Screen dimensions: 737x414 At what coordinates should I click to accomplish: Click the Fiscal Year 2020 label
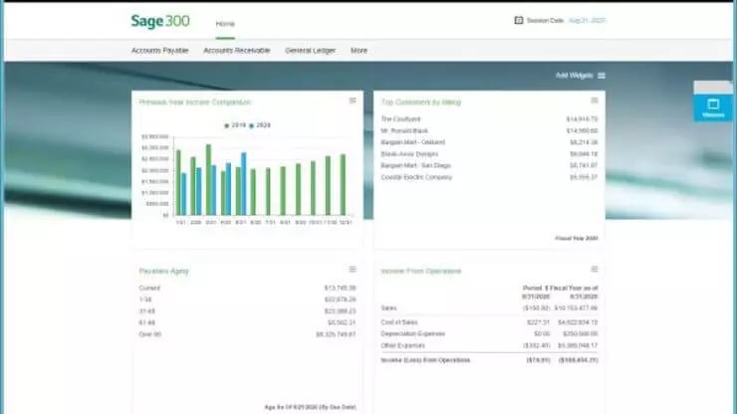(x=577, y=239)
